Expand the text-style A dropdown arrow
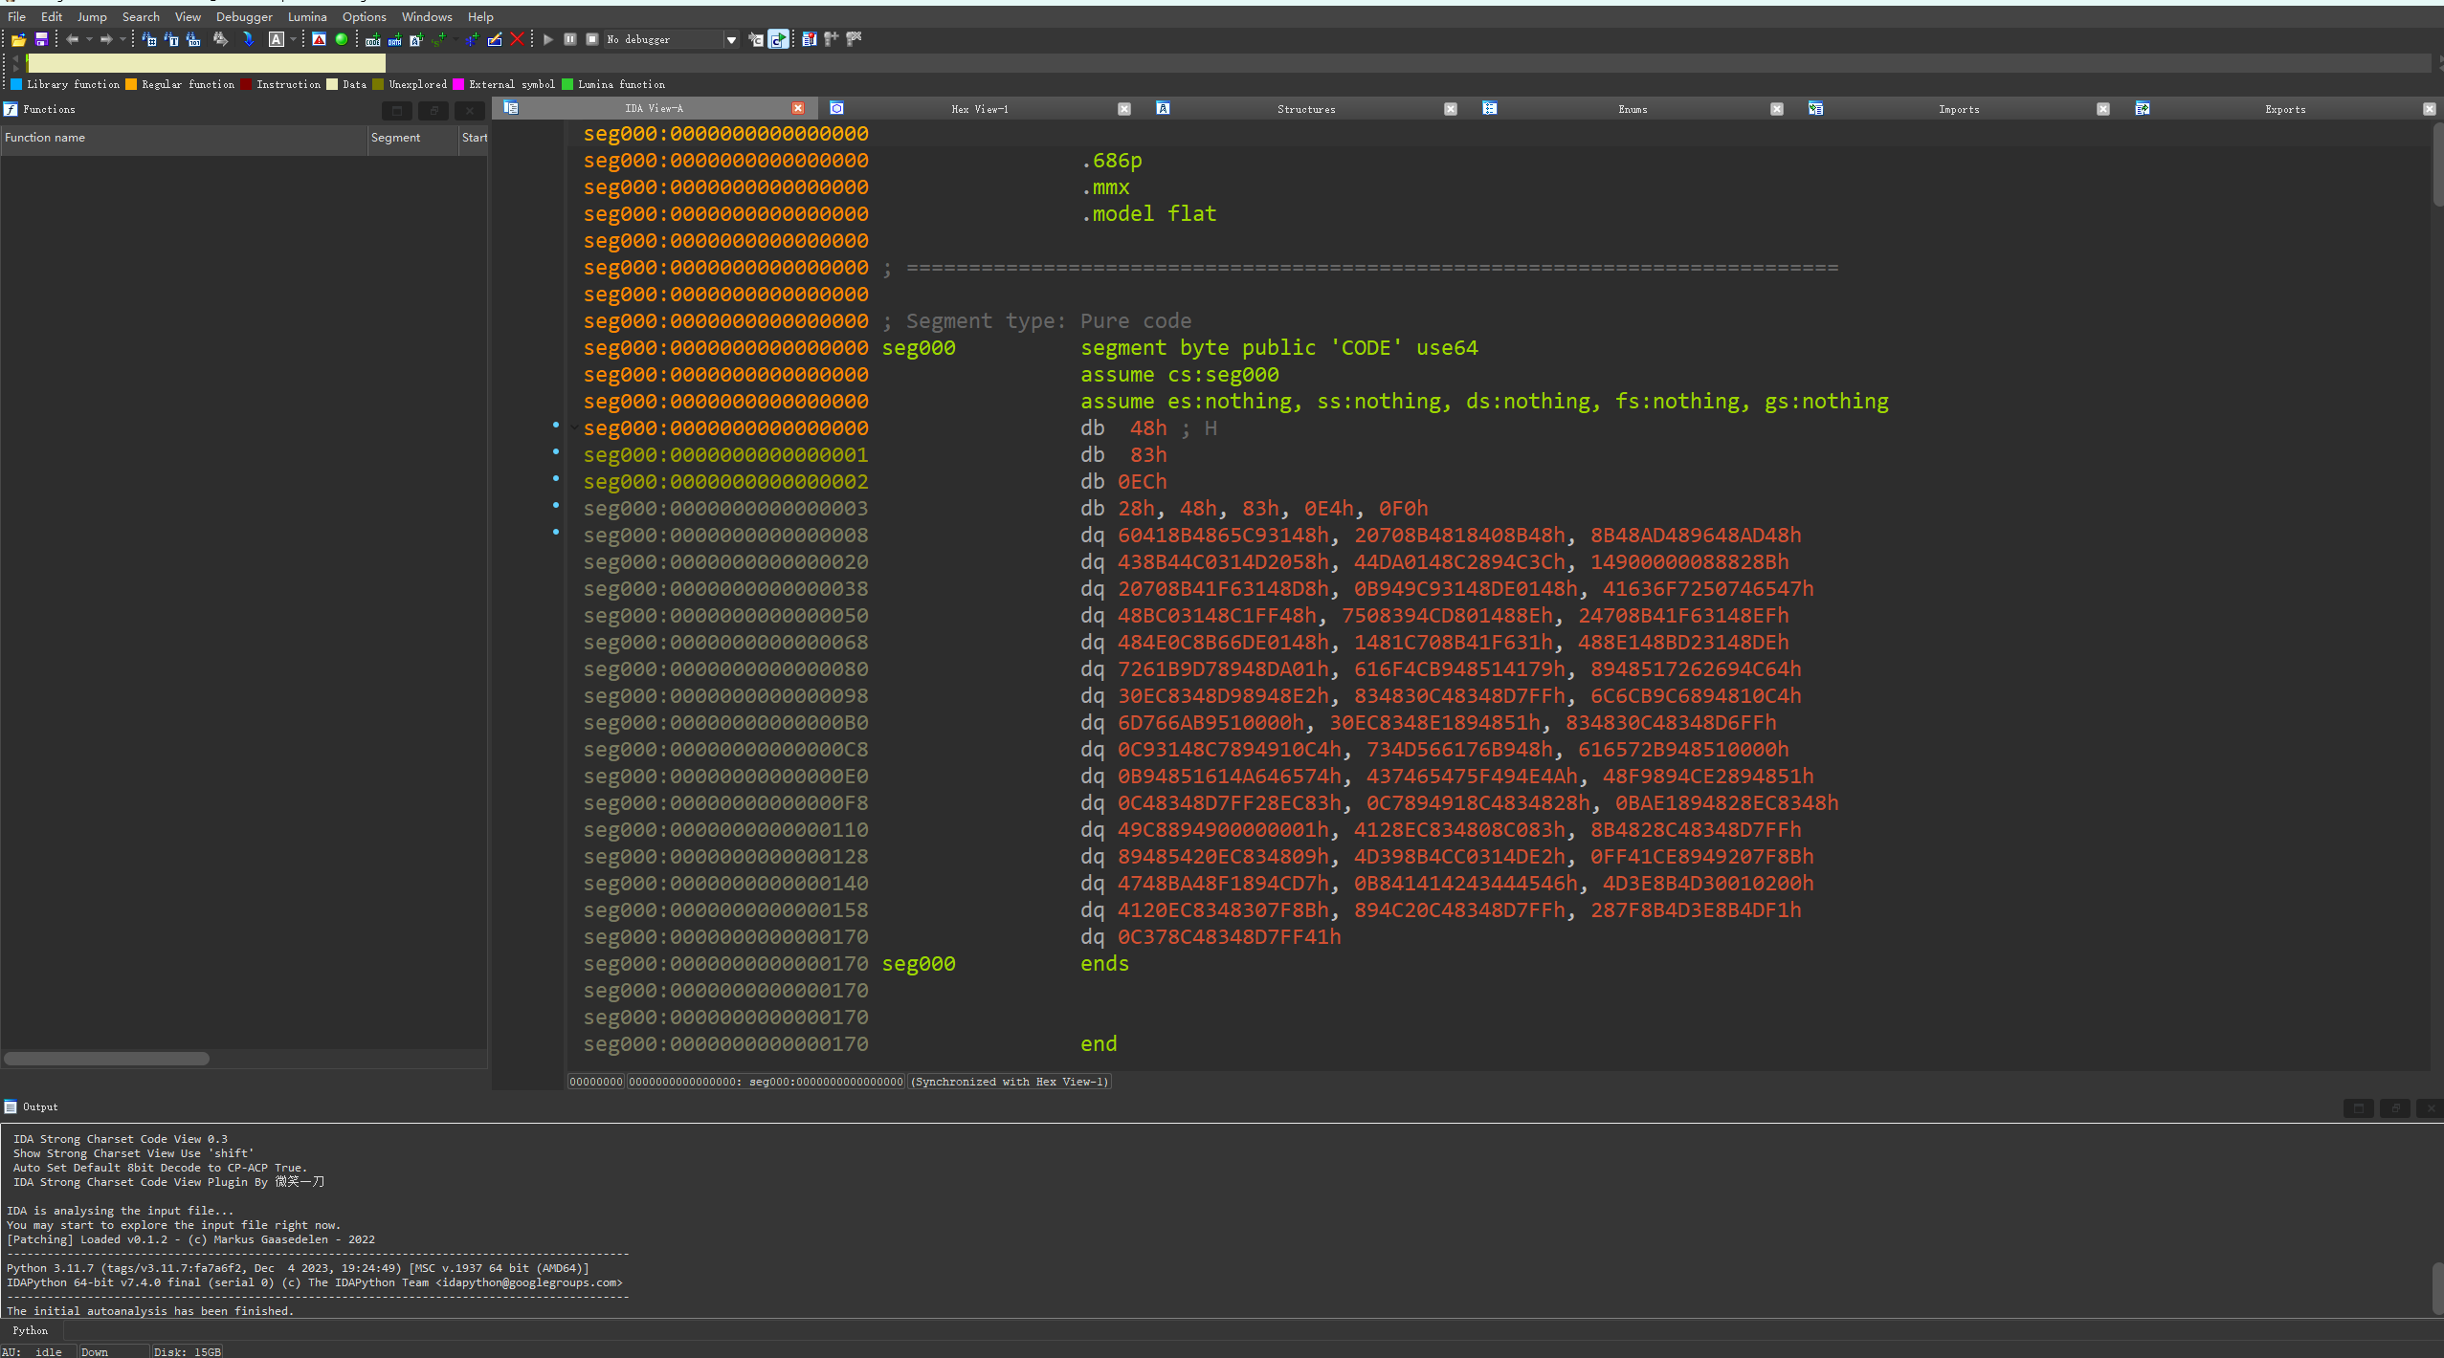2444x1358 pixels. 293,39
